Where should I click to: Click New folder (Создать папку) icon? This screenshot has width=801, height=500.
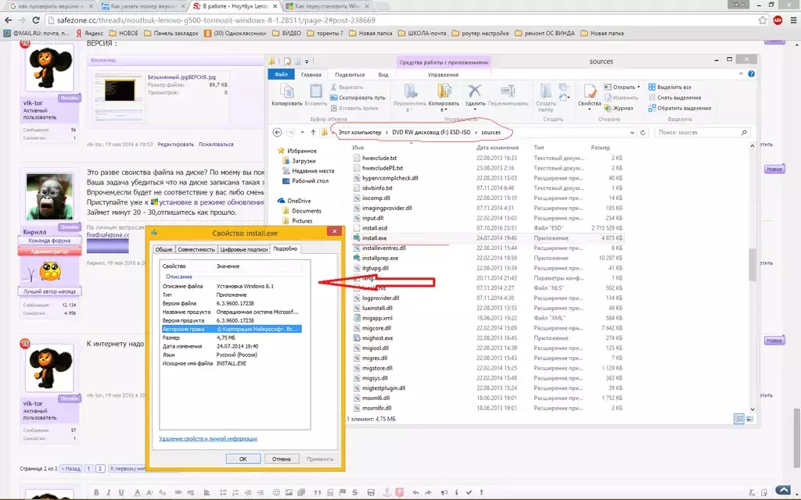coord(545,92)
